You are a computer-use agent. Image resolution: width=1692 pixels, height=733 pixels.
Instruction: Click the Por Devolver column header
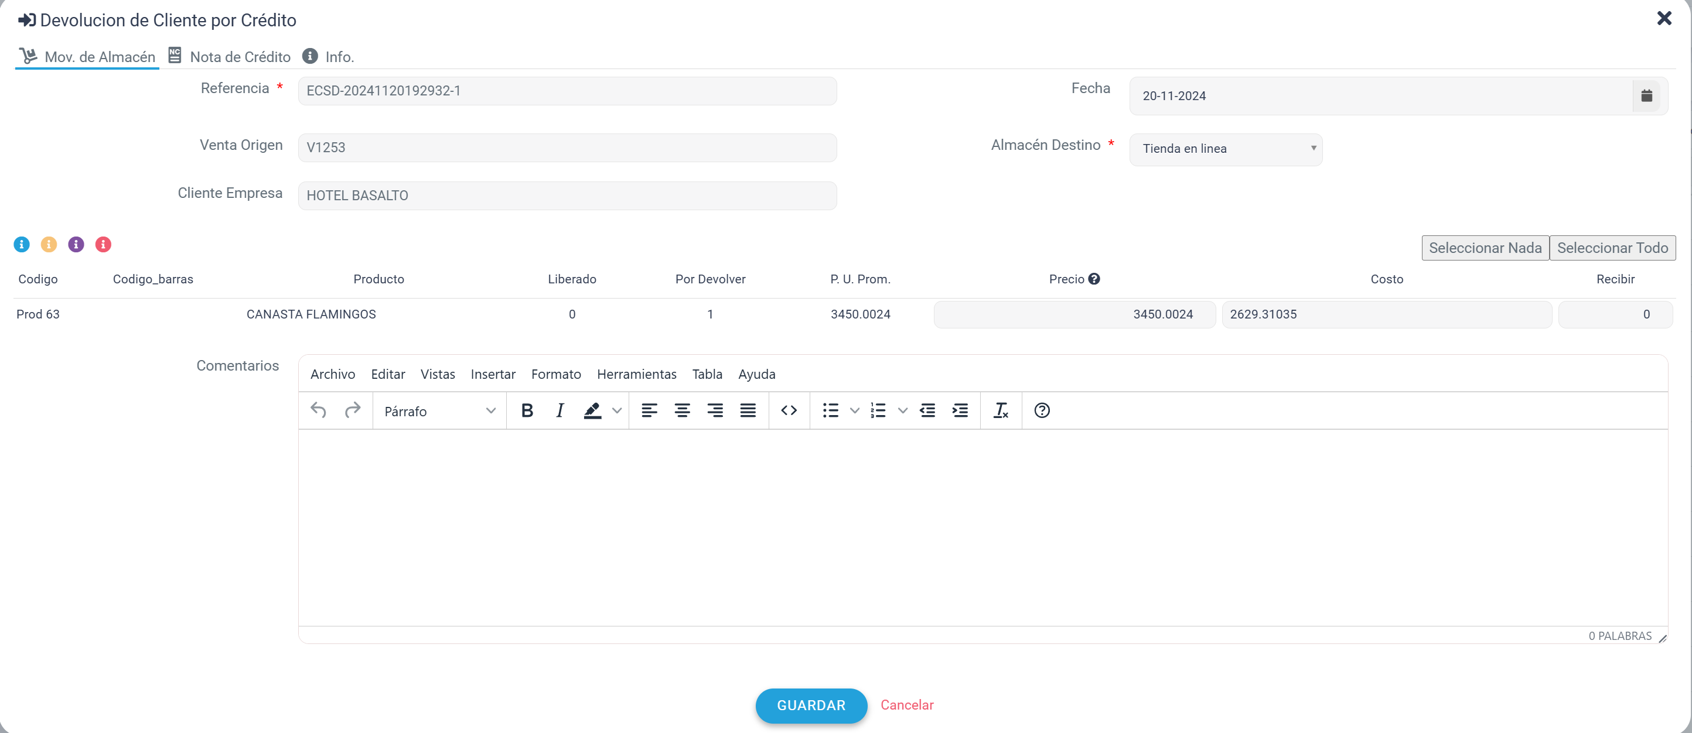(710, 279)
